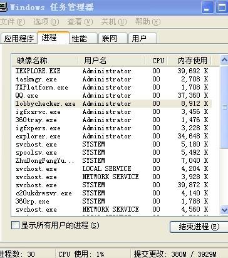Sort by 用户名 column header
The image size is (228, 258).
111,61
